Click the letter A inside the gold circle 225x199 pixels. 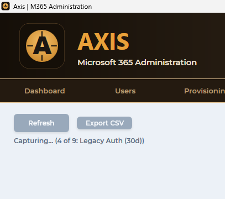tap(42, 45)
